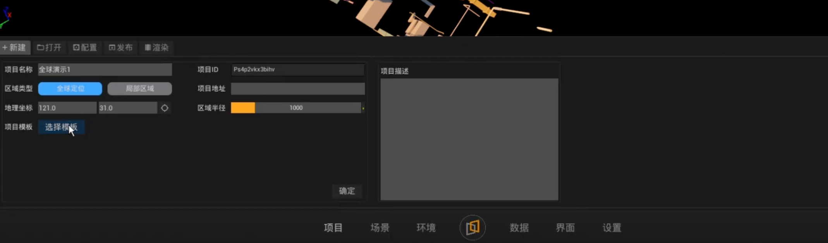Switch to the 打开 tab

[49, 48]
